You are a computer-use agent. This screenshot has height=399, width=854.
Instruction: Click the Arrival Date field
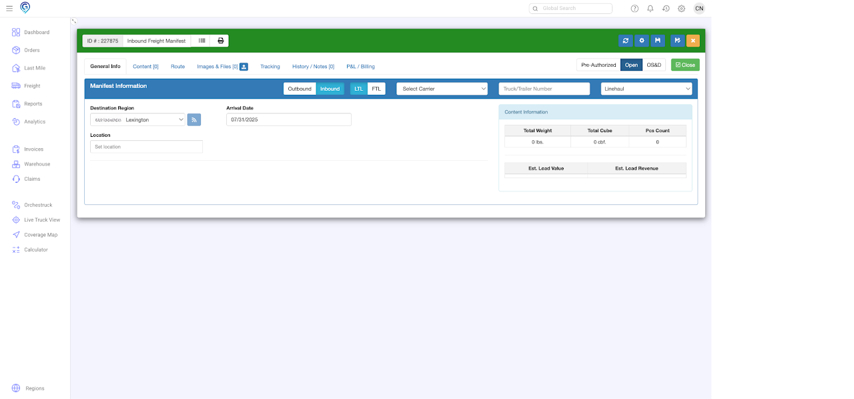tap(289, 119)
